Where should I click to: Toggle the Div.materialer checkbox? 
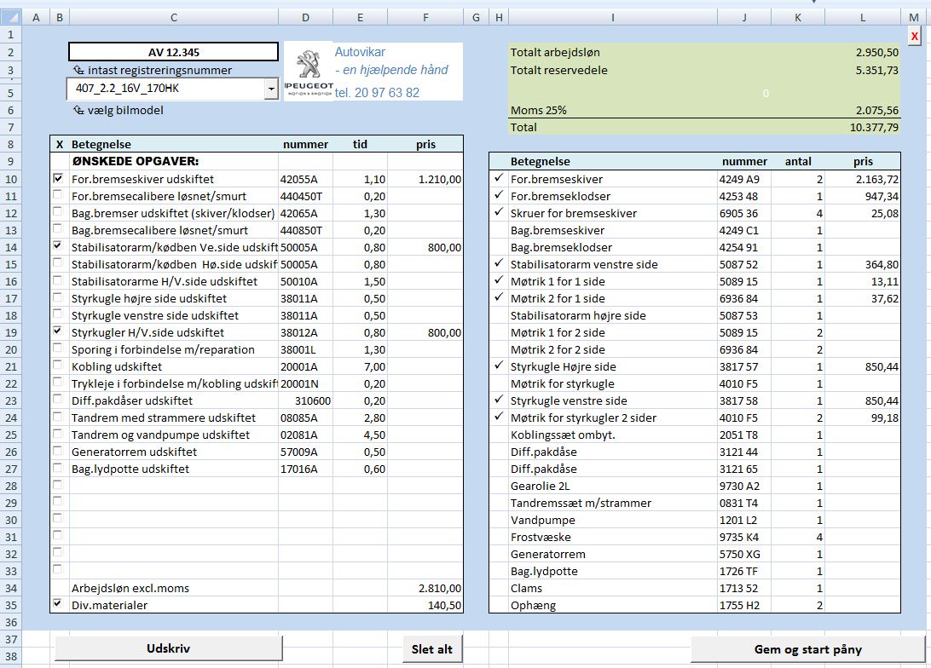[x=58, y=603]
